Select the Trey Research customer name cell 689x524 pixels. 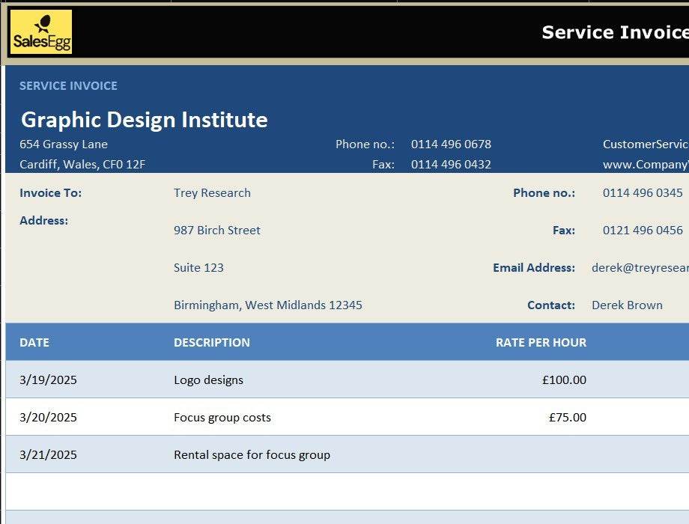point(212,193)
